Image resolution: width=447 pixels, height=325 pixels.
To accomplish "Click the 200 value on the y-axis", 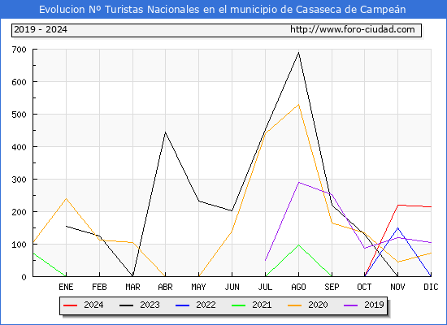I will point(20,212).
